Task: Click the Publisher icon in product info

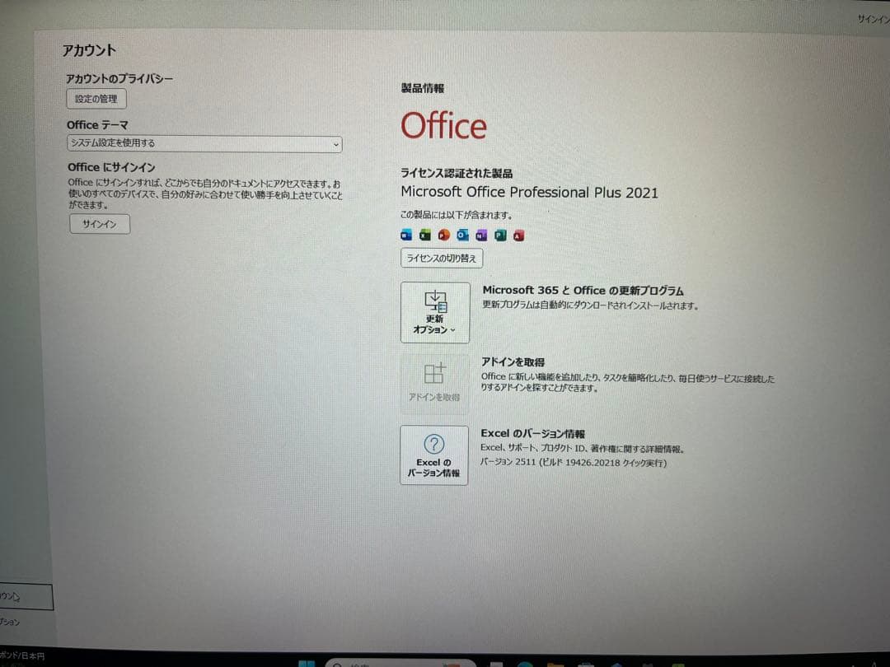Action: point(501,235)
